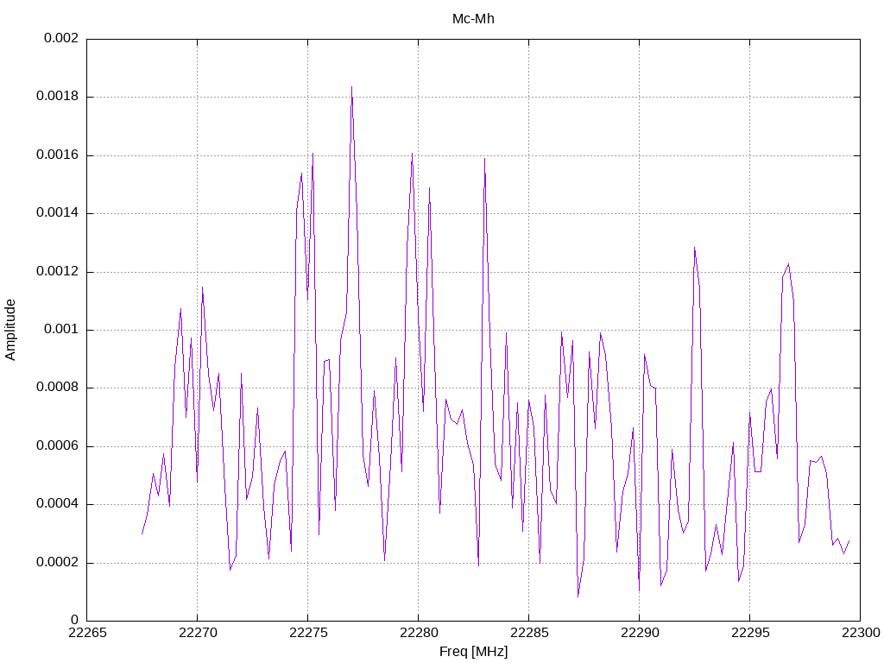The height and width of the screenshot is (663, 884).
Task: Click the 22275 x-axis tick label
Action: (308, 633)
